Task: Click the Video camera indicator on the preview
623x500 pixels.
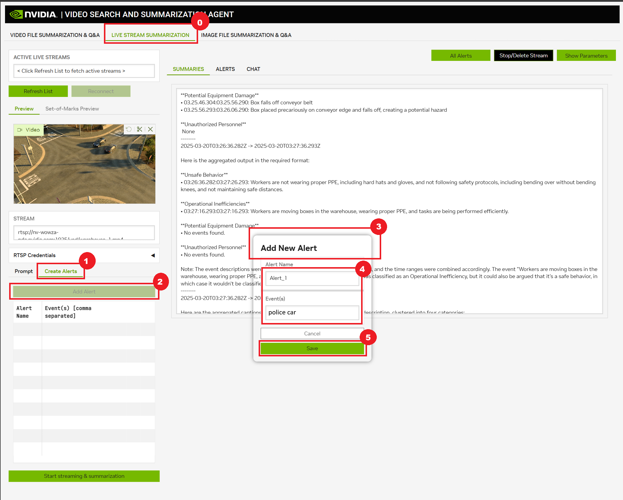Action: pyautogui.click(x=29, y=130)
